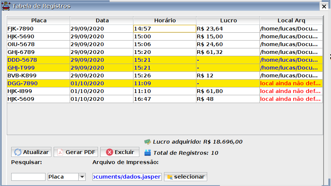331x186 pixels.
Task: Delete record using Excluir button
Action: [x=120, y=152]
